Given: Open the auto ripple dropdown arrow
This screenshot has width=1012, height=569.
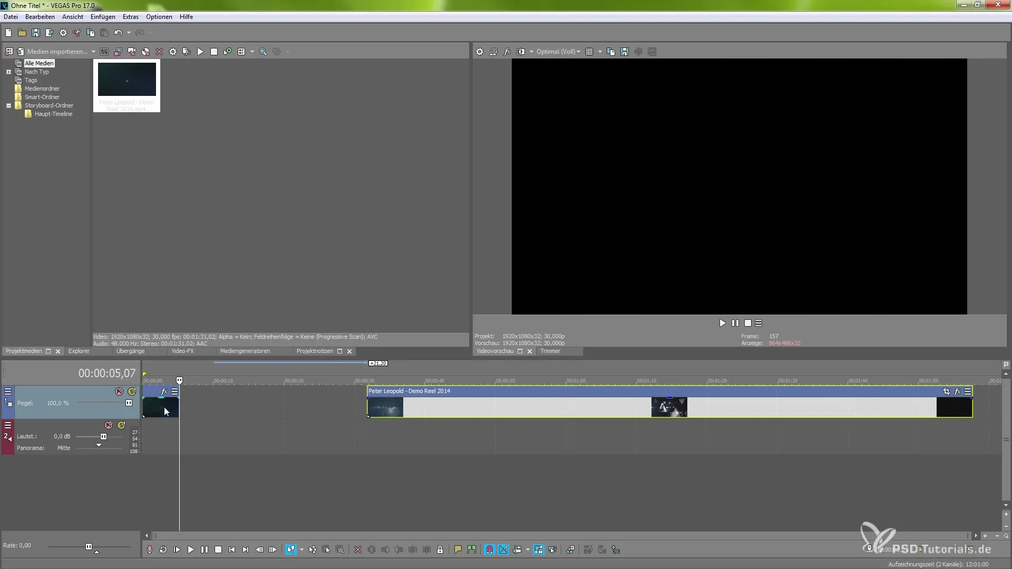Looking at the screenshot, I should coord(528,550).
